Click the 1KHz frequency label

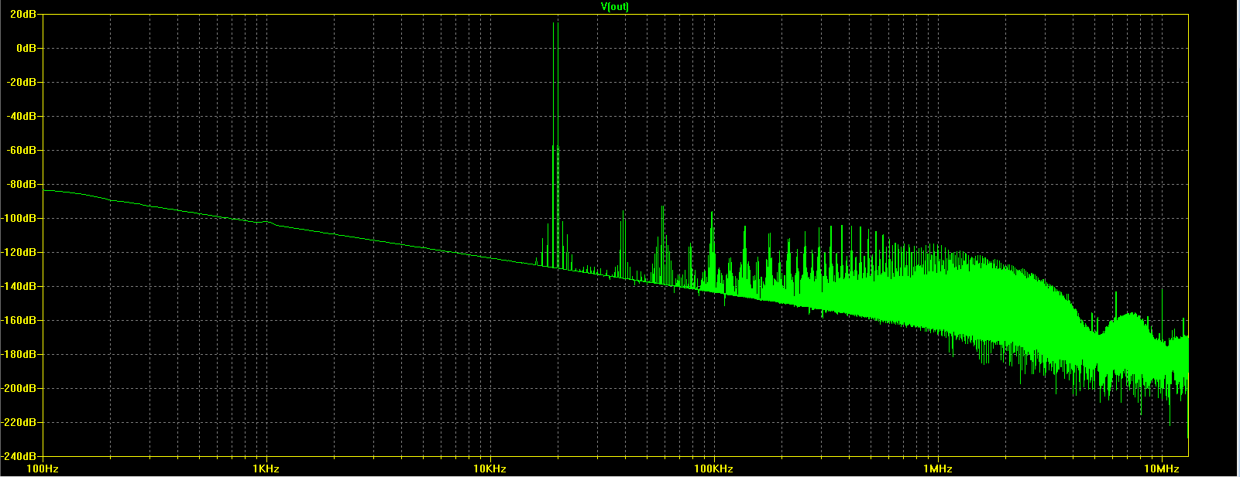(266, 469)
